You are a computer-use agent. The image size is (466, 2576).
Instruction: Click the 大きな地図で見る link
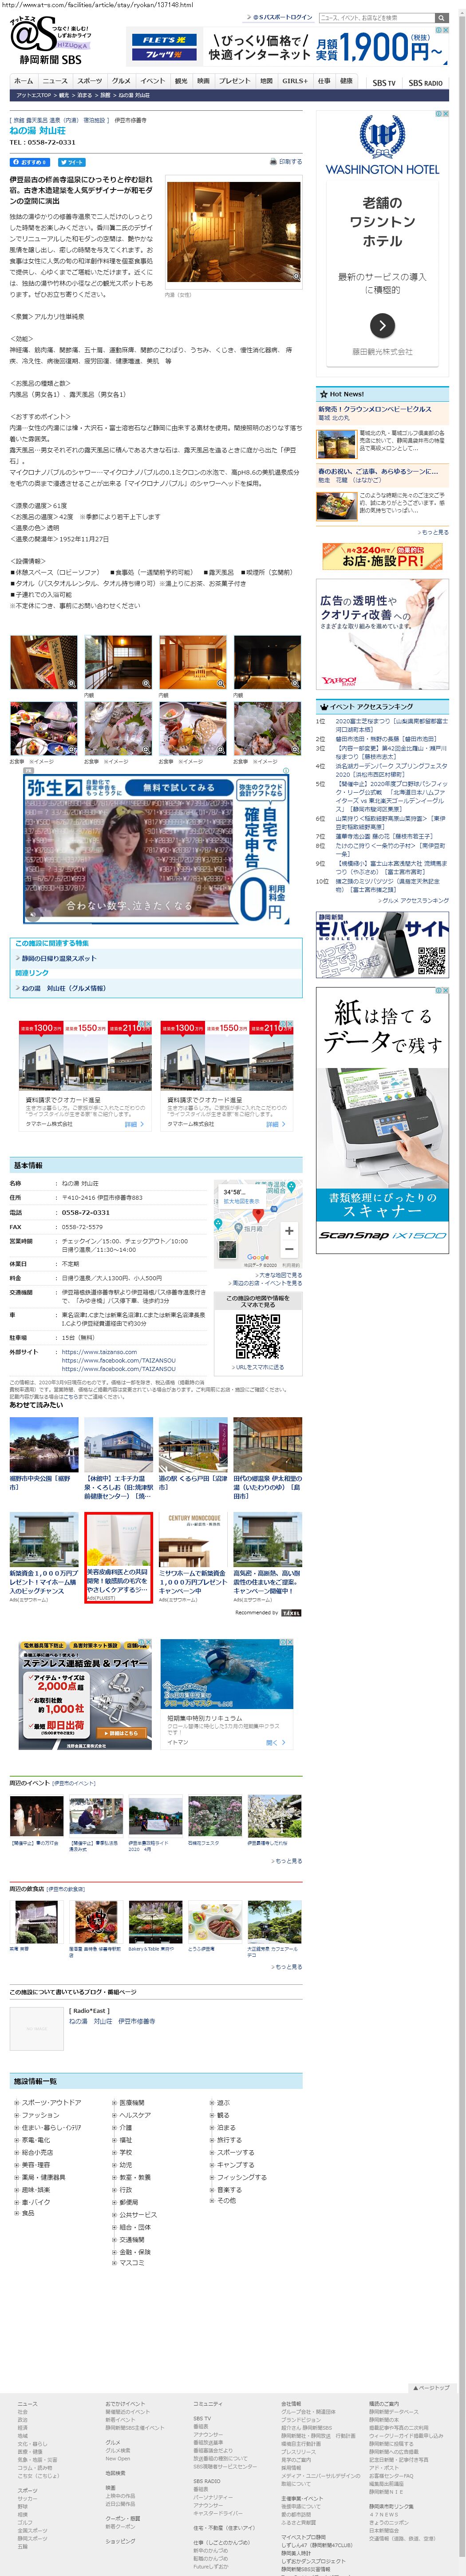[280, 1275]
